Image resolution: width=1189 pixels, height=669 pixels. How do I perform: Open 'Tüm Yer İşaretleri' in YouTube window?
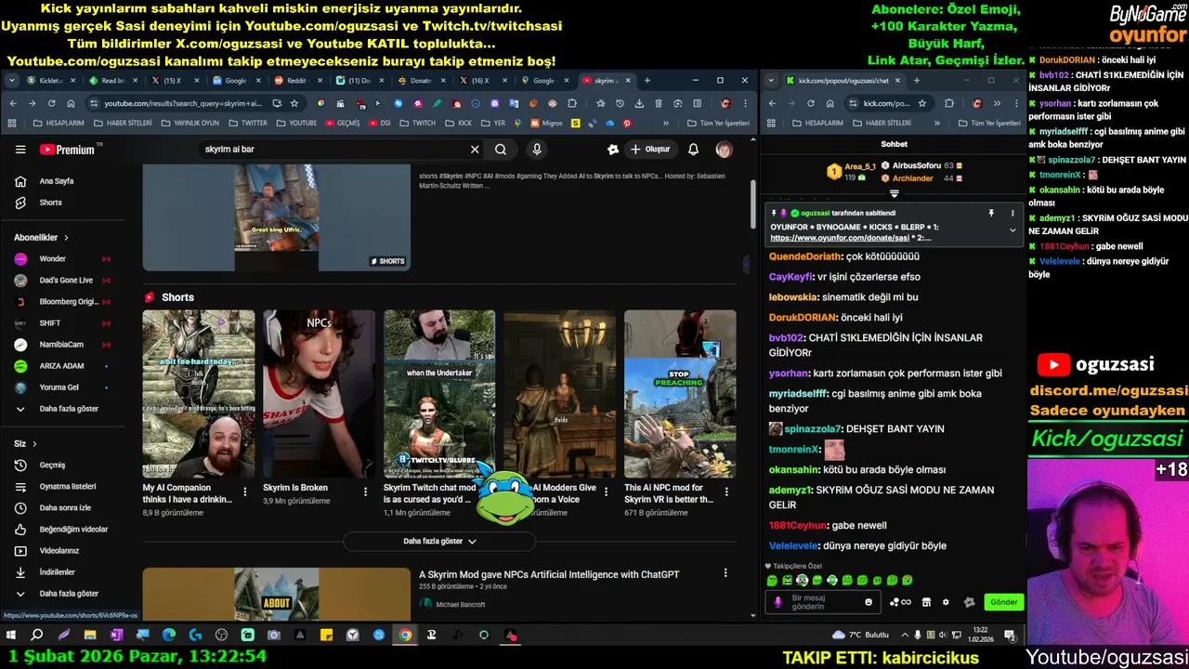pyautogui.click(x=717, y=123)
